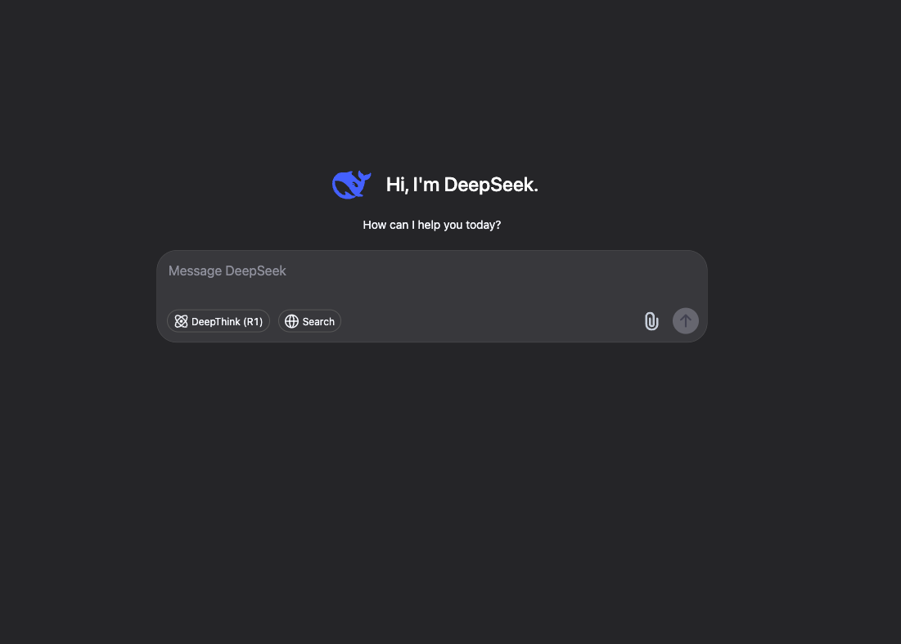The width and height of the screenshot is (901, 644).
Task: Attach a file using the paperclip icon
Action: 651,321
